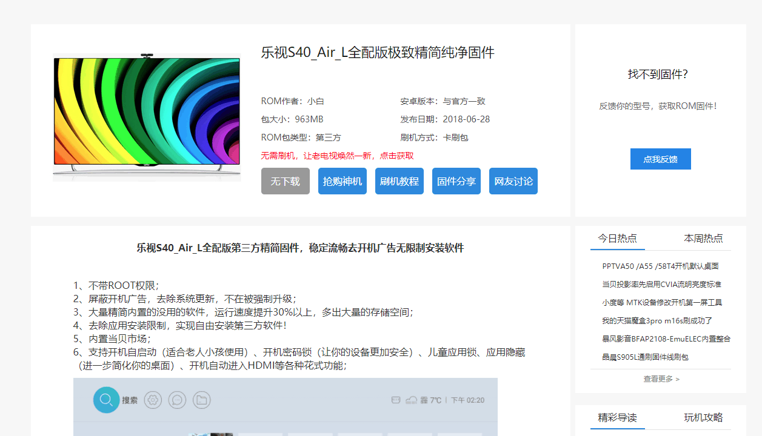This screenshot has height=436, width=762.
Task: Click the 找不到固件? heading
Action: point(658,74)
